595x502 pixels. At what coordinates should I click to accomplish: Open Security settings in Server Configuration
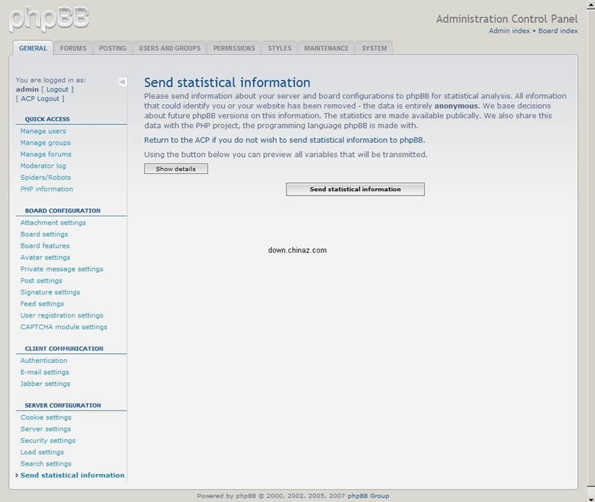pos(48,440)
